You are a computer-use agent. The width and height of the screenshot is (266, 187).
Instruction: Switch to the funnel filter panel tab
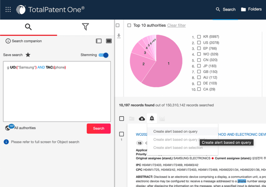[x=85, y=27]
